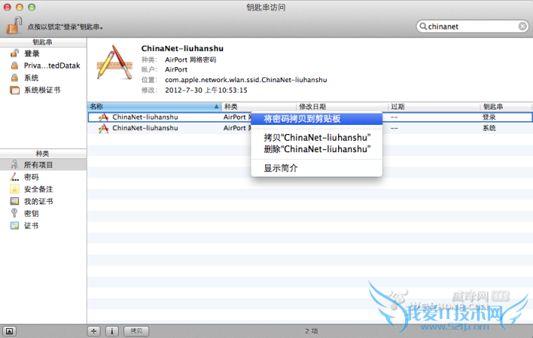
Task: Click the ChinaNet-liuhanshu title in details pane
Action: point(182,49)
